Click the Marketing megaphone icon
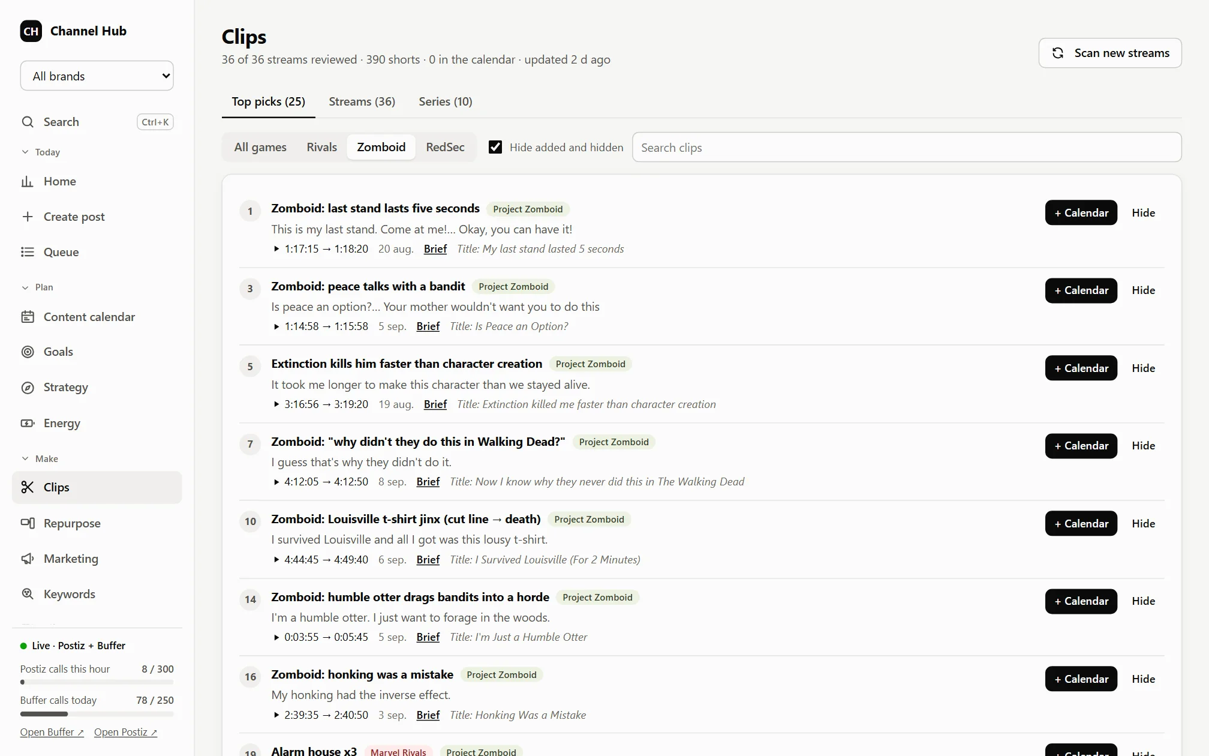1209x756 pixels. point(28,559)
